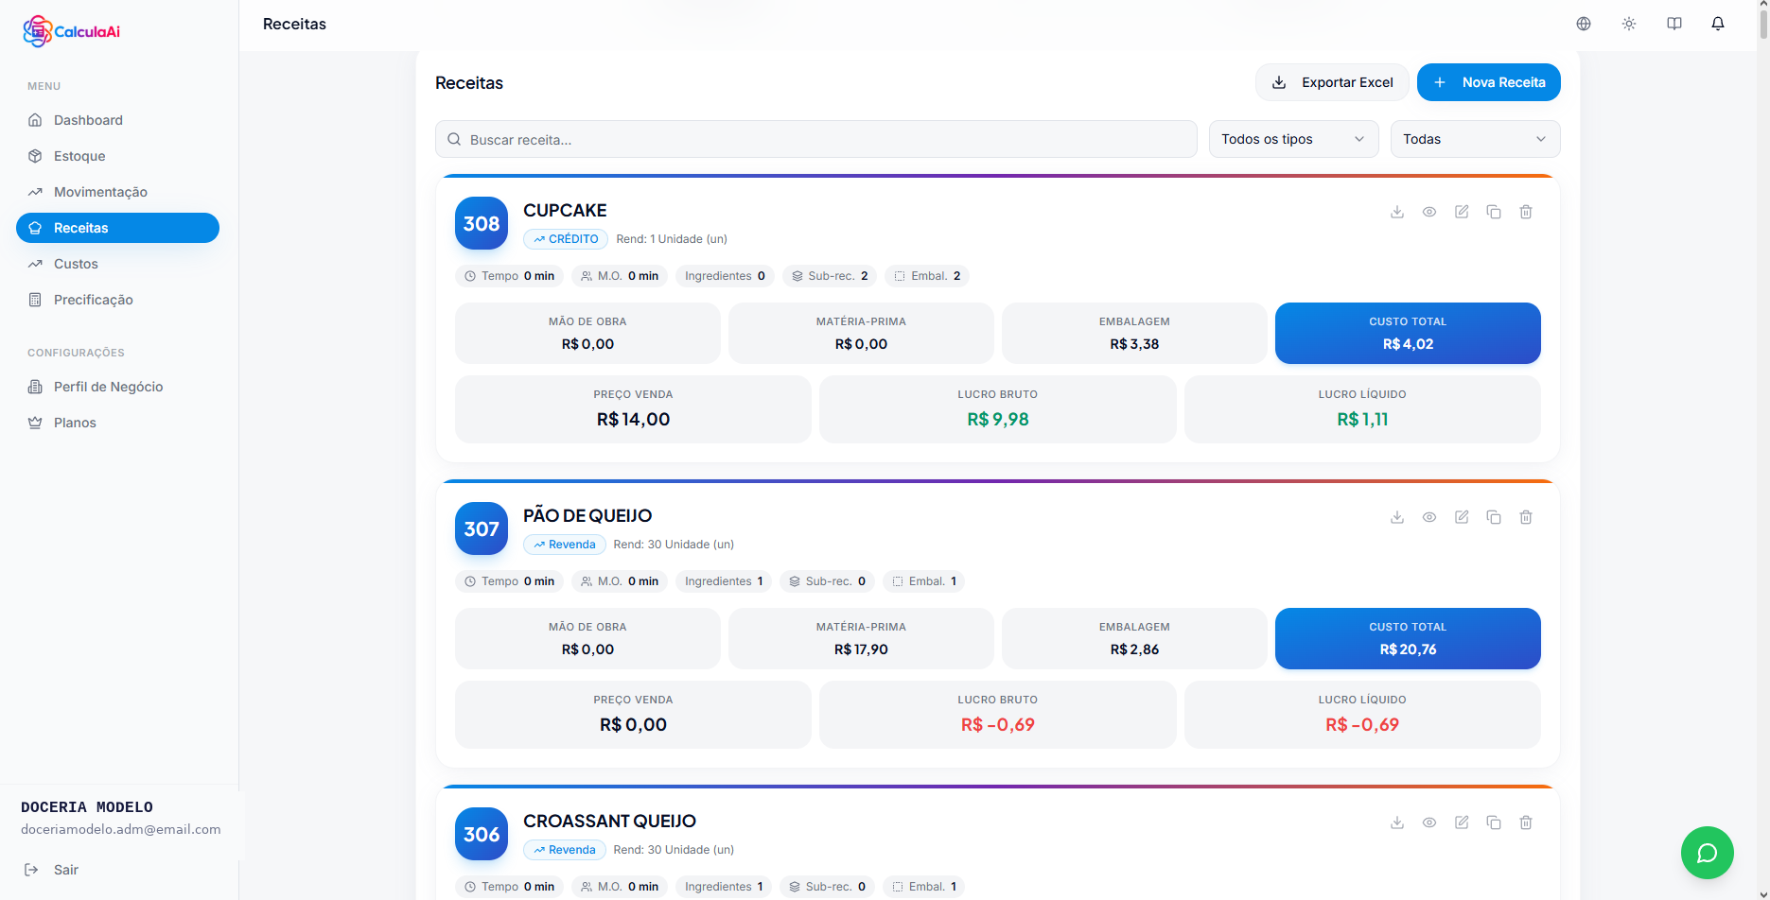Open Perfil de Negócio settings
Image resolution: width=1770 pixels, height=900 pixels.
click(x=117, y=387)
